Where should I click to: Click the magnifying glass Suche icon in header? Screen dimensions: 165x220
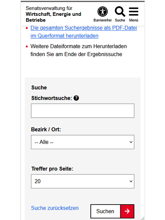pos(120,11)
